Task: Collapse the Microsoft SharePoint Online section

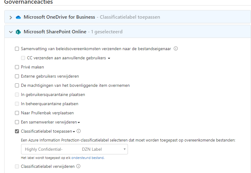Action: [11, 32]
